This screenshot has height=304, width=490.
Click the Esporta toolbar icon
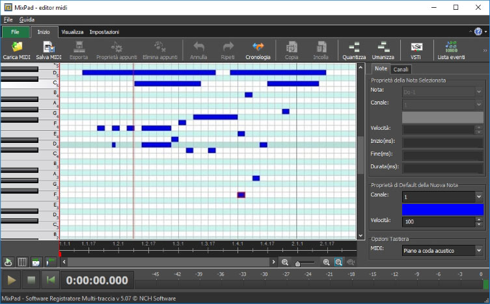click(x=79, y=47)
